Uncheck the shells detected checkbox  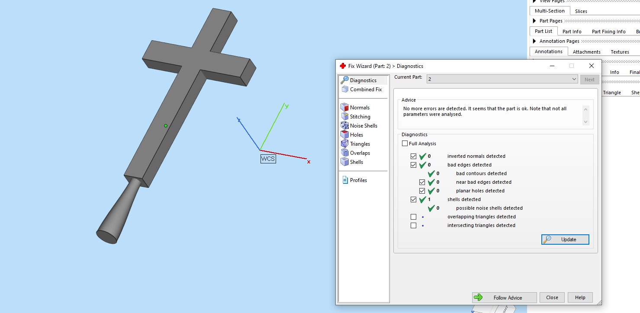click(413, 199)
